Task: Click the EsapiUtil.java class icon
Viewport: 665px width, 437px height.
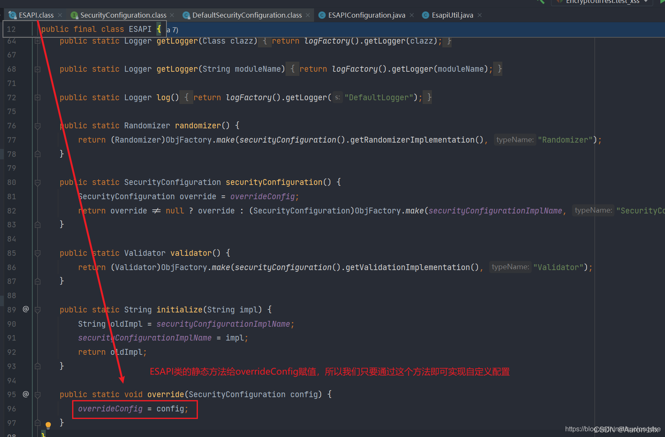Action: click(426, 15)
